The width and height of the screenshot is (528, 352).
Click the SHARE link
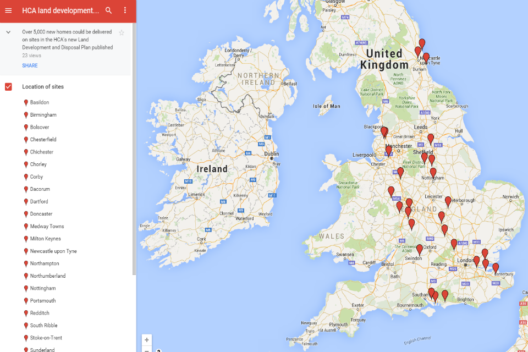[x=30, y=65]
